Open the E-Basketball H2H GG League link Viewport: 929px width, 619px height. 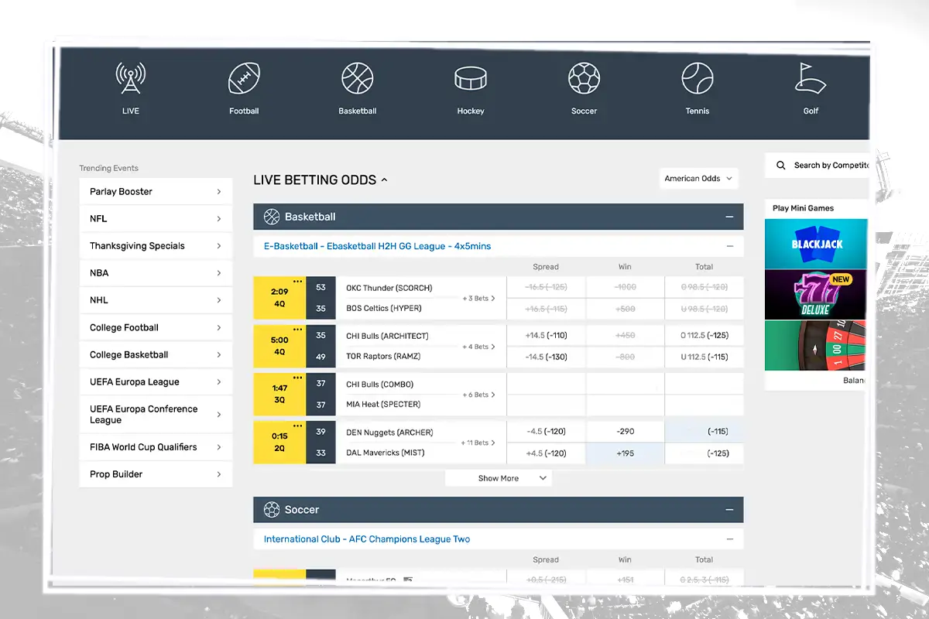point(377,246)
